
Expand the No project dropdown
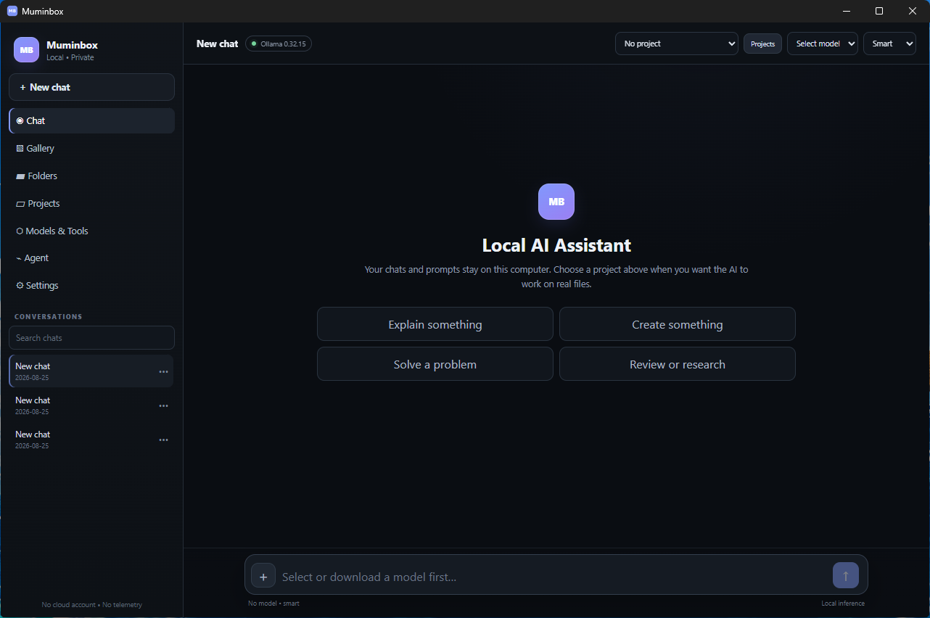(677, 44)
